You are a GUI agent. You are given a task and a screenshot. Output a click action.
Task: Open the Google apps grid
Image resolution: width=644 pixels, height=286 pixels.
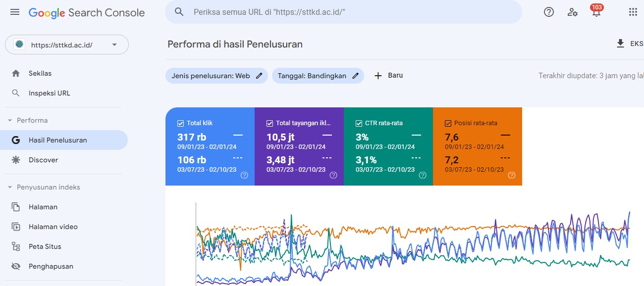(x=633, y=12)
